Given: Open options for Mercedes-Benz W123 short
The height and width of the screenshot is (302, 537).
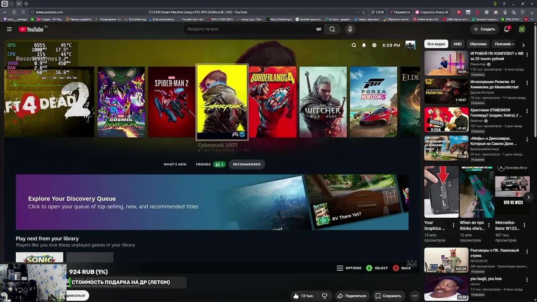Looking at the screenshot, I should tap(524, 225).
